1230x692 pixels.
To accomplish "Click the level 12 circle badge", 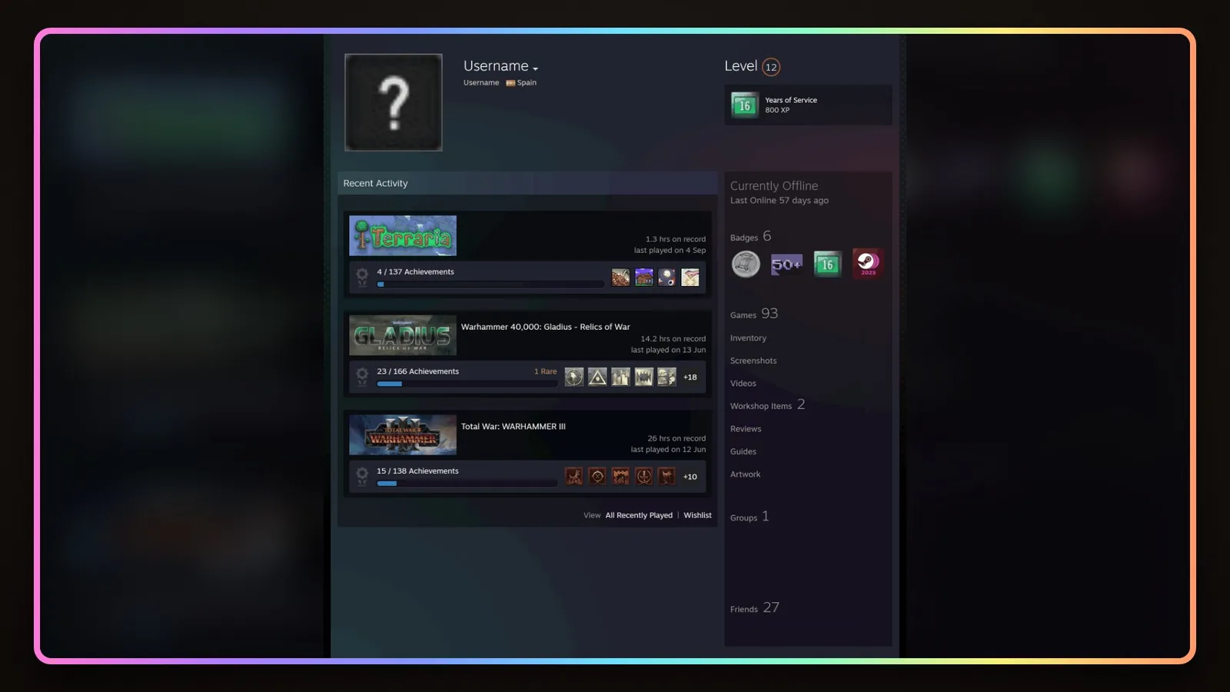I will point(771,67).
